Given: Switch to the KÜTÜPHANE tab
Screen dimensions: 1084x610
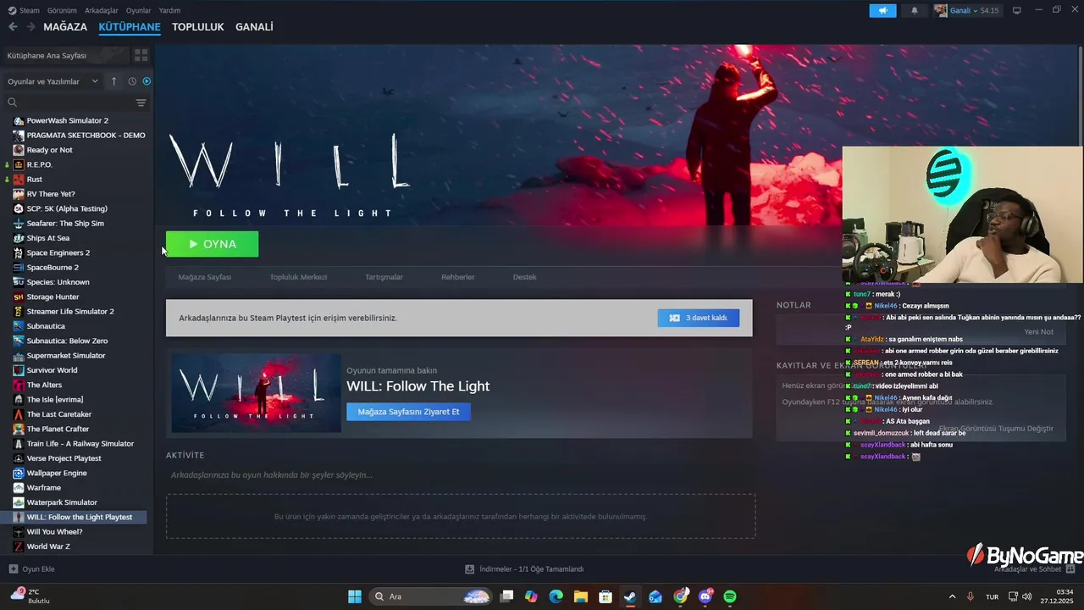Looking at the screenshot, I should (x=130, y=27).
